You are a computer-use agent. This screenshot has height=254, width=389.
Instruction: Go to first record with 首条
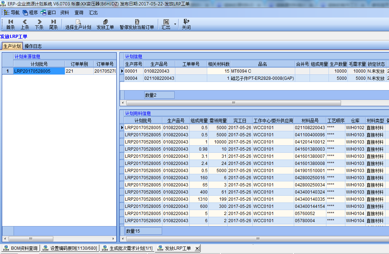point(10,24)
